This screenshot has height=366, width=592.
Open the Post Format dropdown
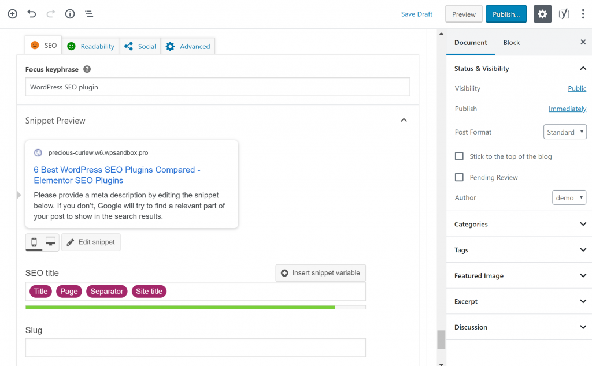[x=565, y=132]
